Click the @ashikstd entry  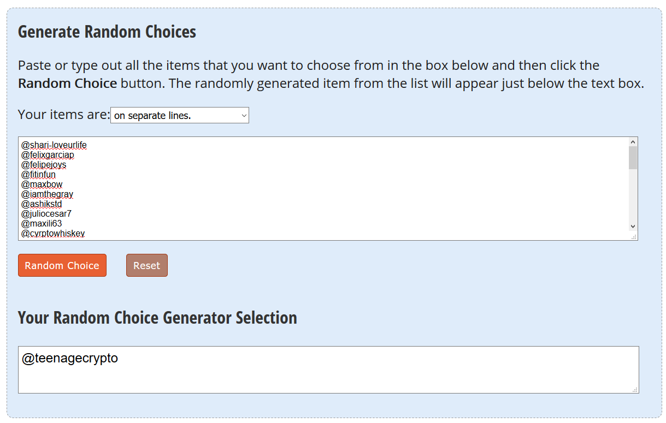42,204
